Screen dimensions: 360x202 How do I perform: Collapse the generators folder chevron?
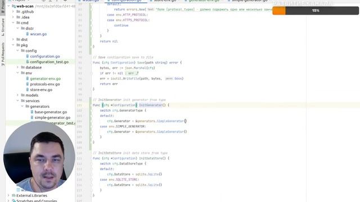[22, 106]
